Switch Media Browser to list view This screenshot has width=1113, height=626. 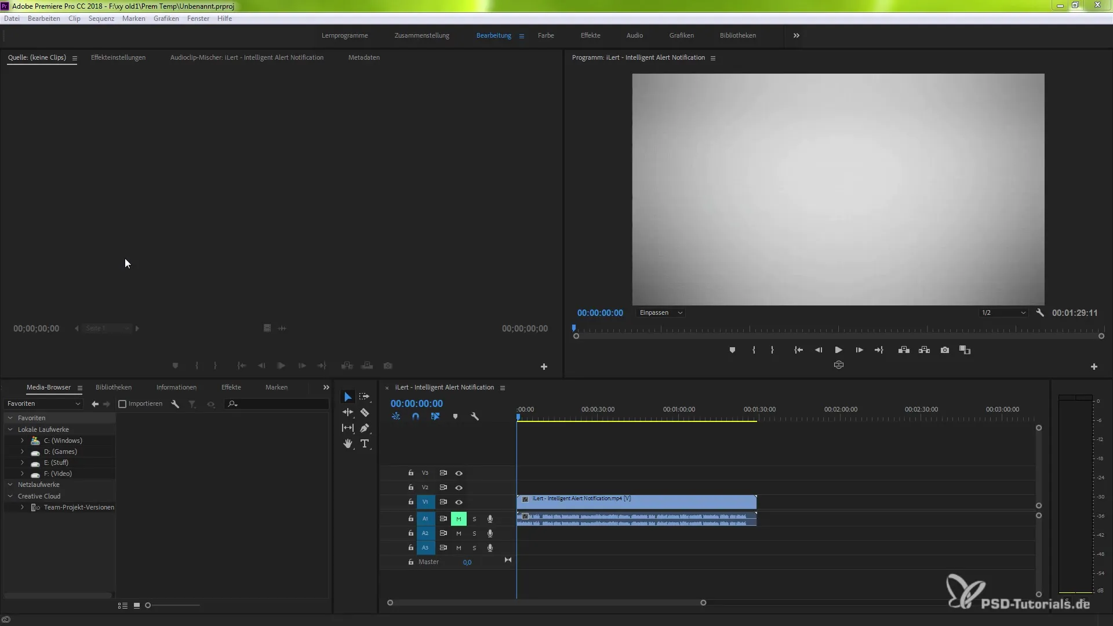[123, 606]
